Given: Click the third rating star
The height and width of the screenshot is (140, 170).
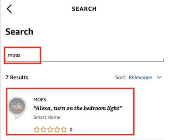Looking at the screenshot, I should pos(50,129).
